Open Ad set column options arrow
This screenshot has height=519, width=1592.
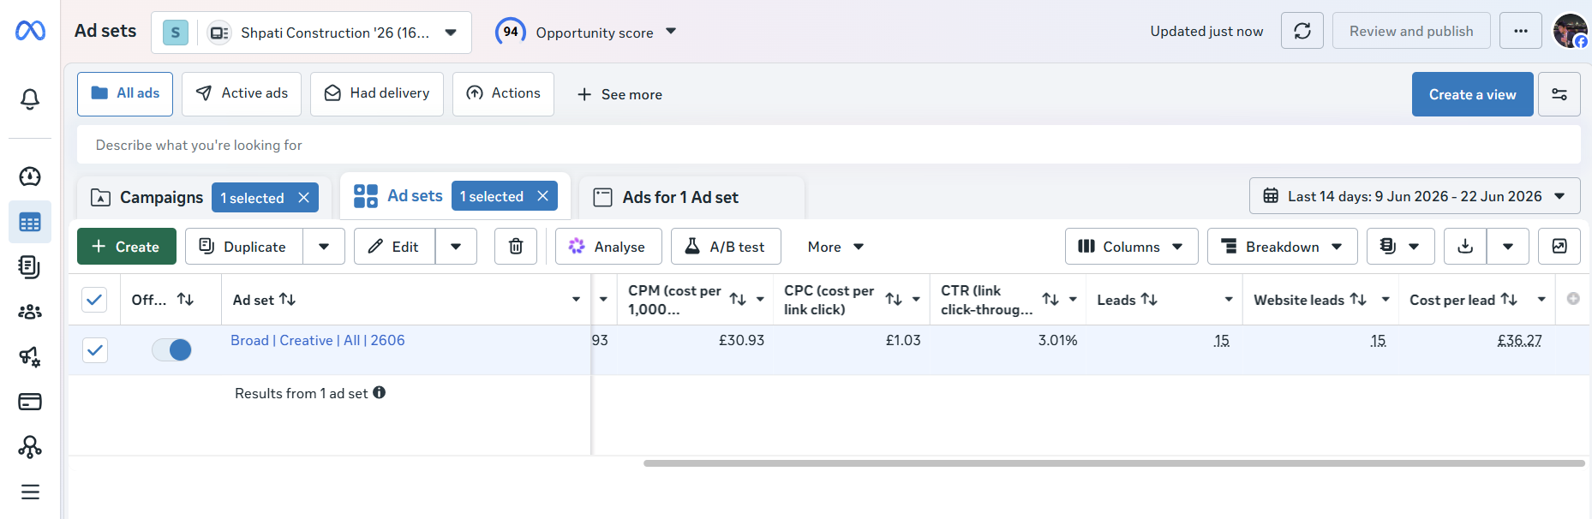pos(576,299)
